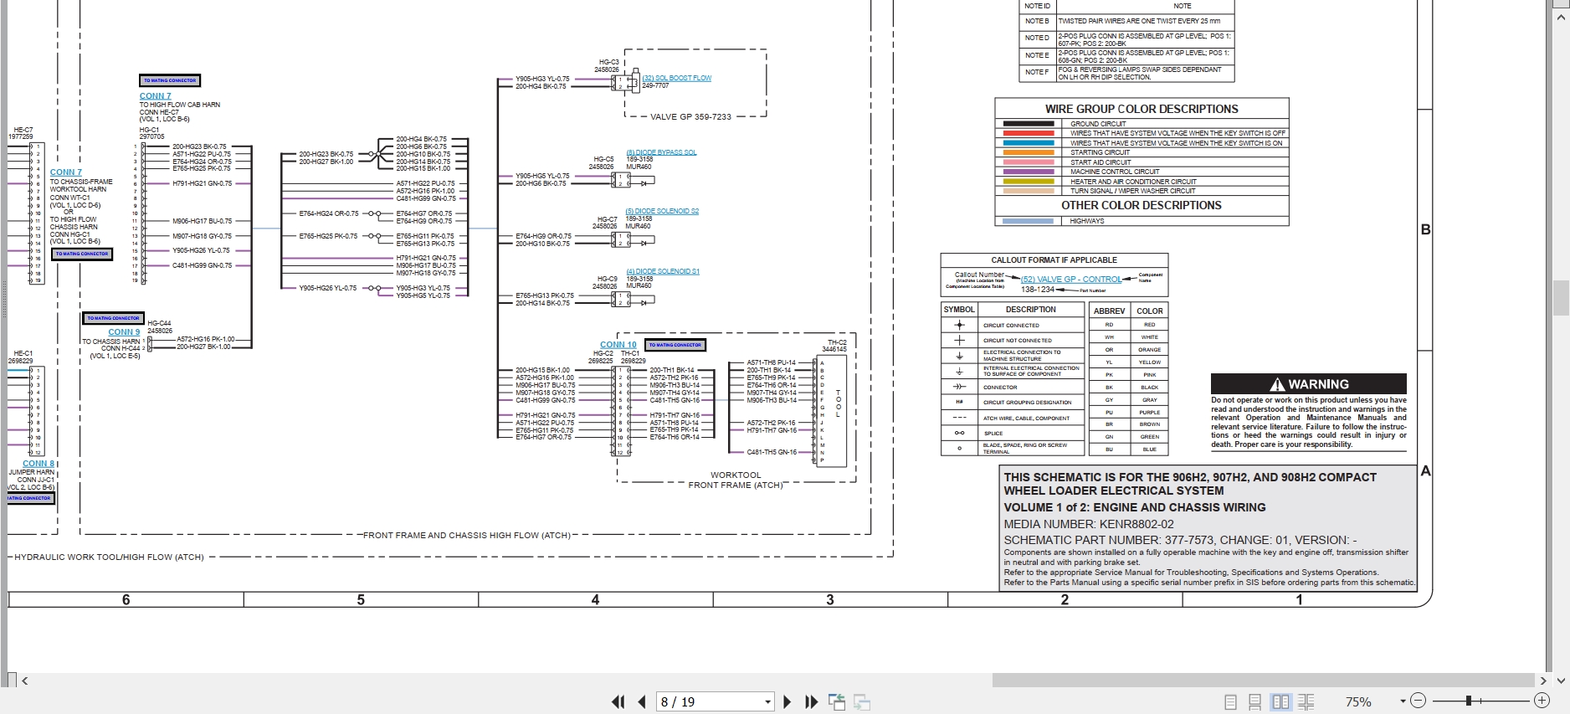
Task: Click the CIRCUIT CONNECTED symbol row
Action: 1013,325
